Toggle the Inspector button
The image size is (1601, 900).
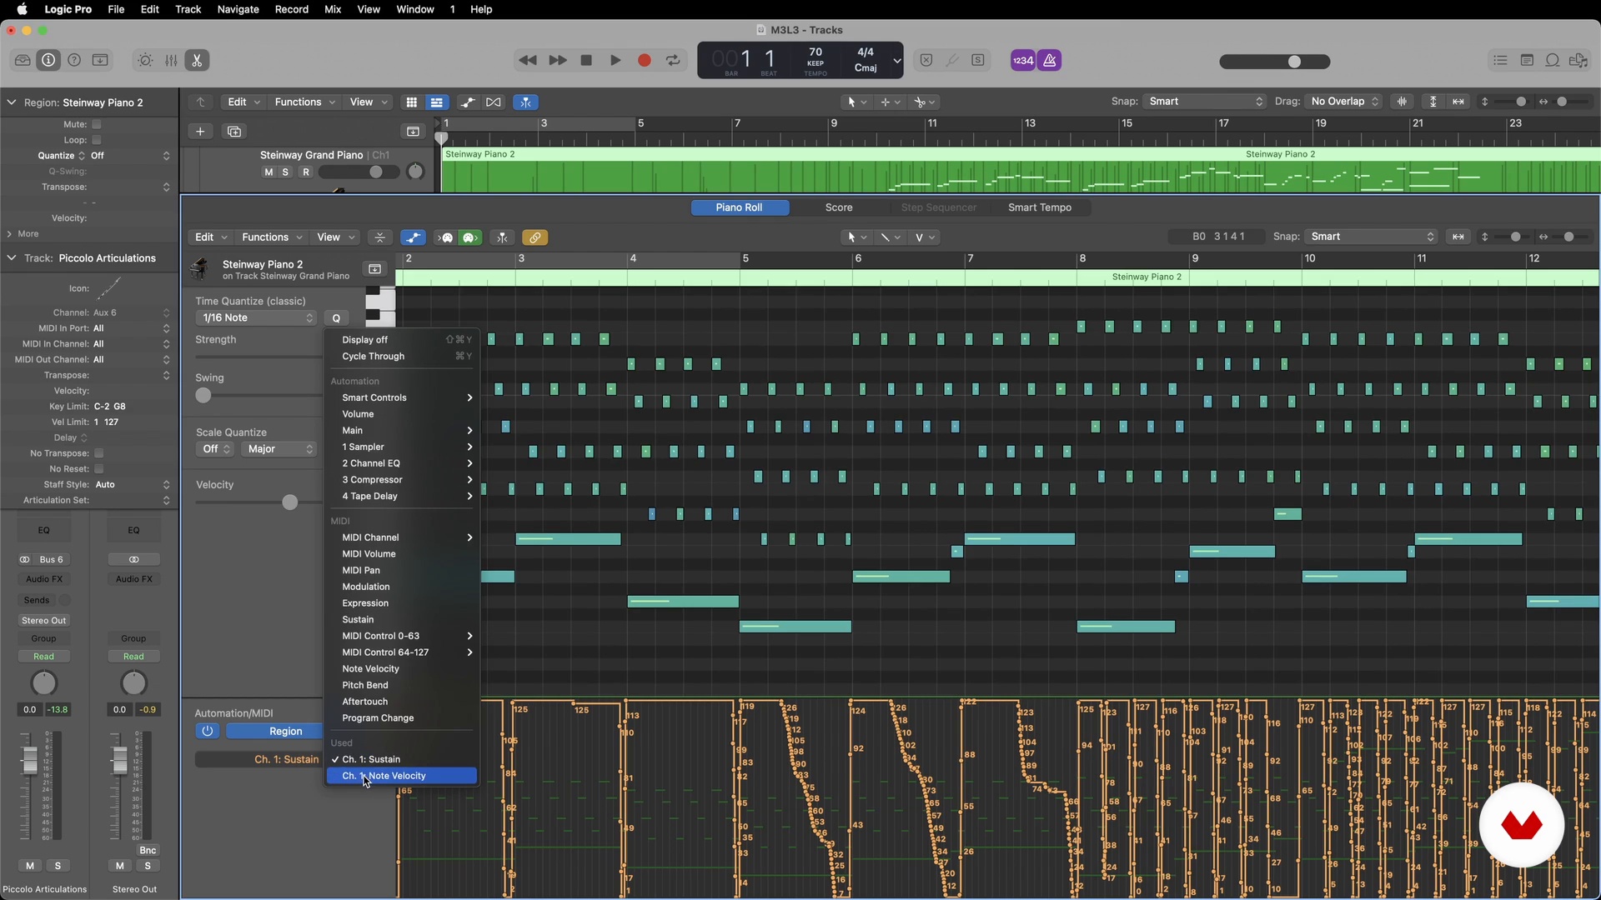[x=48, y=60]
